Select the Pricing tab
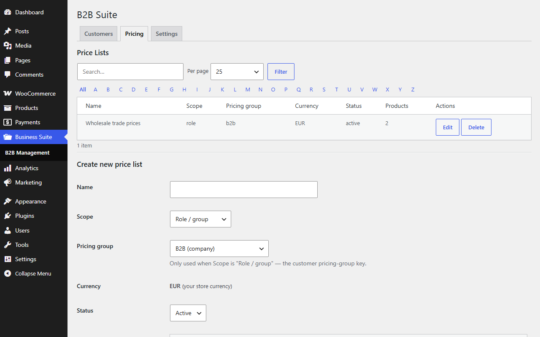This screenshot has height=337, width=540. [x=134, y=34]
